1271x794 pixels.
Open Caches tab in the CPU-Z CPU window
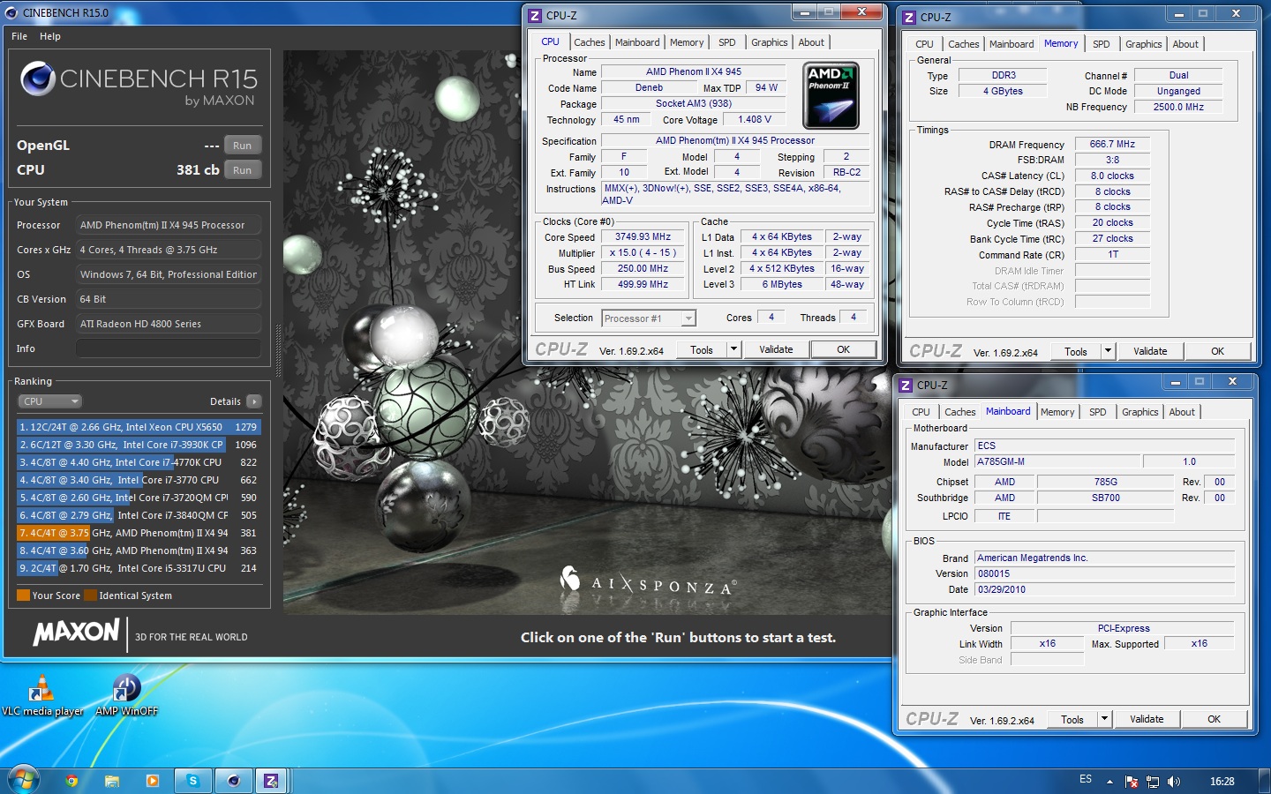[x=589, y=42]
